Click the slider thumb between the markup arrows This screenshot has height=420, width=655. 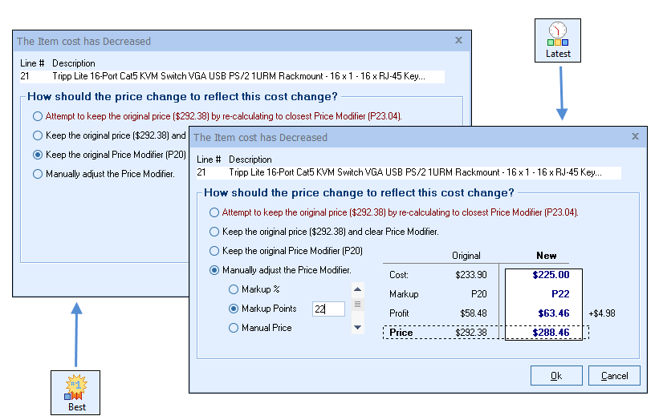tap(357, 305)
